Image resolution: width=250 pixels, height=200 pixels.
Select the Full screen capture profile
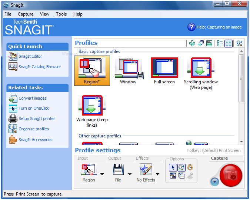164,71
